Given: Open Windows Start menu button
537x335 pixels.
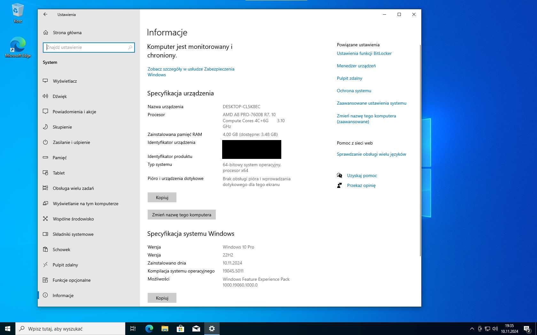Looking at the screenshot, I should [8, 329].
